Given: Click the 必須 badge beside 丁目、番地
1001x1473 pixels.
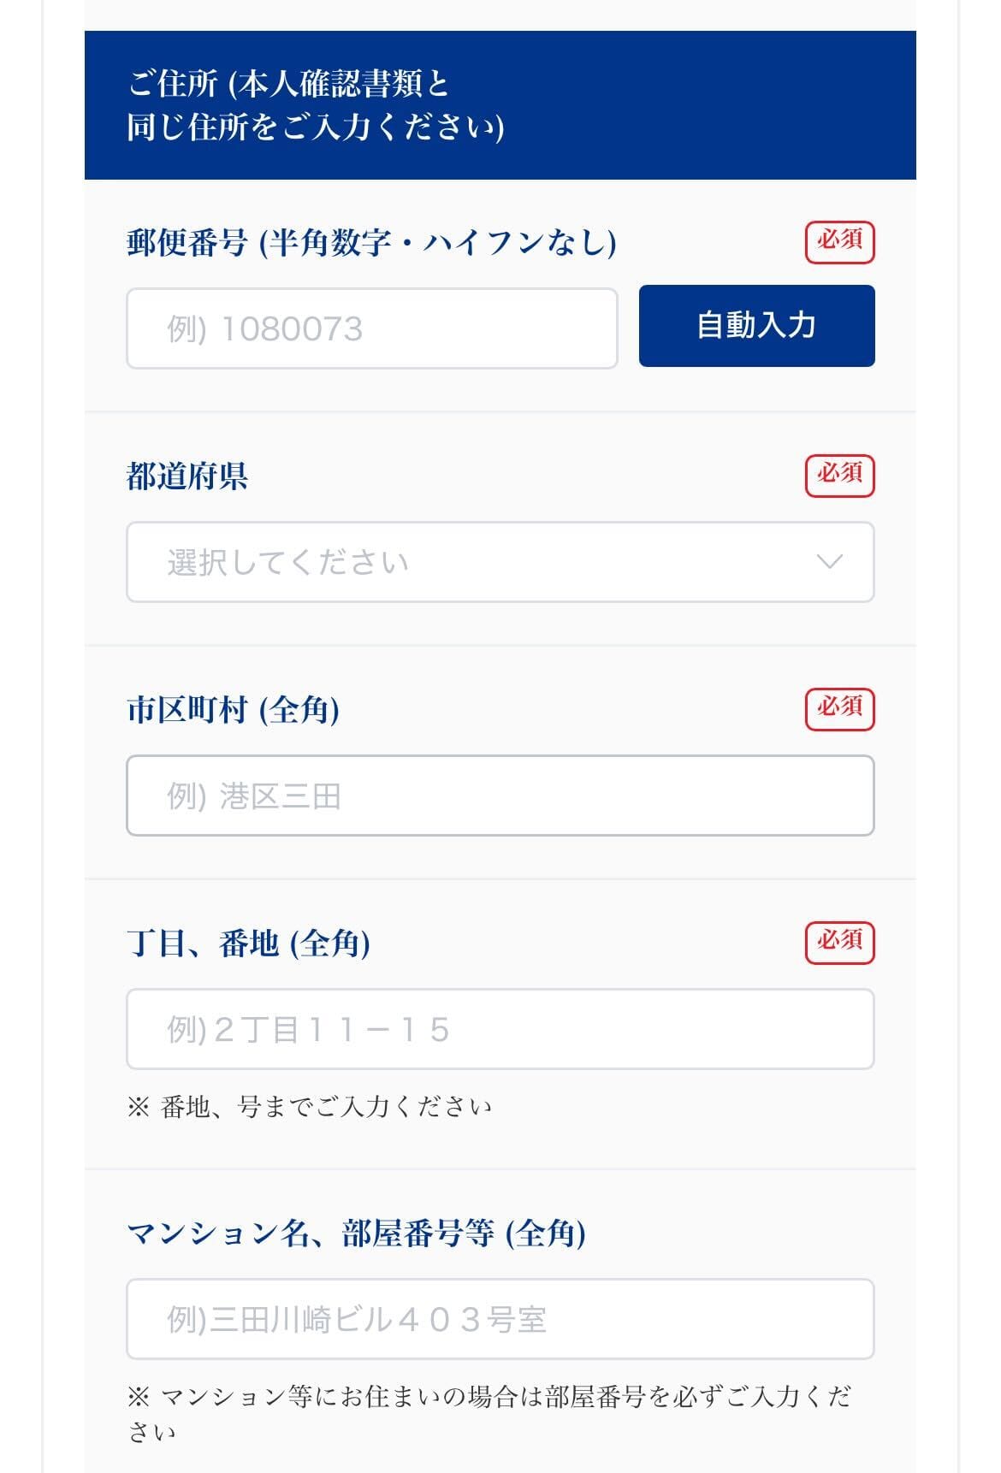Looking at the screenshot, I should coord(839,943).
